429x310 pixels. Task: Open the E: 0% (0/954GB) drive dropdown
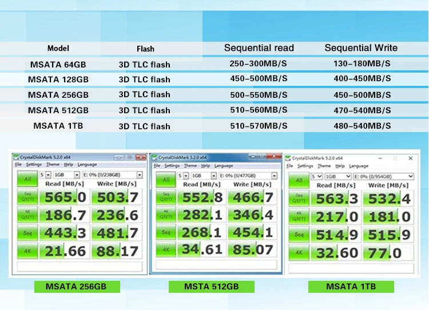384,177
